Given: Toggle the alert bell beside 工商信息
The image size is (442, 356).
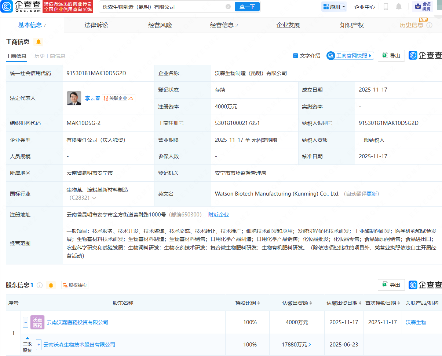Looking at the screenshot, I should tap(38, 42).
